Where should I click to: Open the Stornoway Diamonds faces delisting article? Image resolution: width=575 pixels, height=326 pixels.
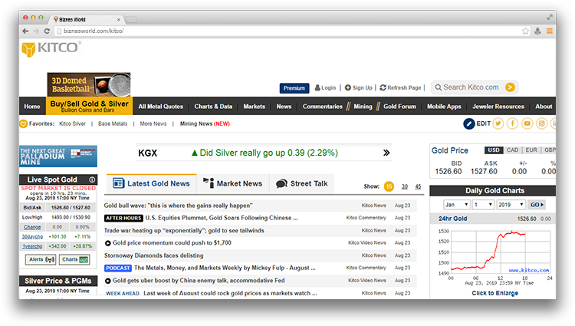[x=154, y=255]
